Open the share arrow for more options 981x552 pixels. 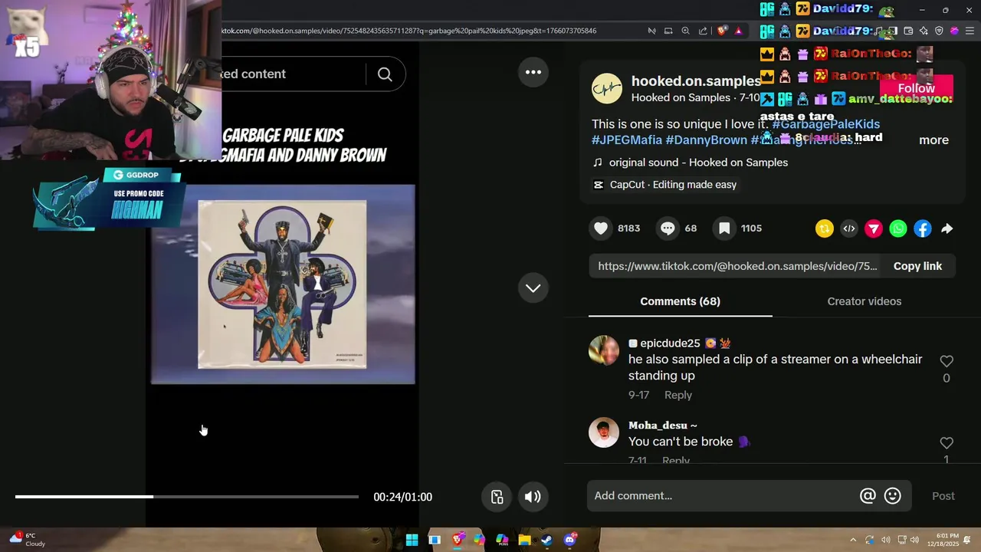coord(947,228)
